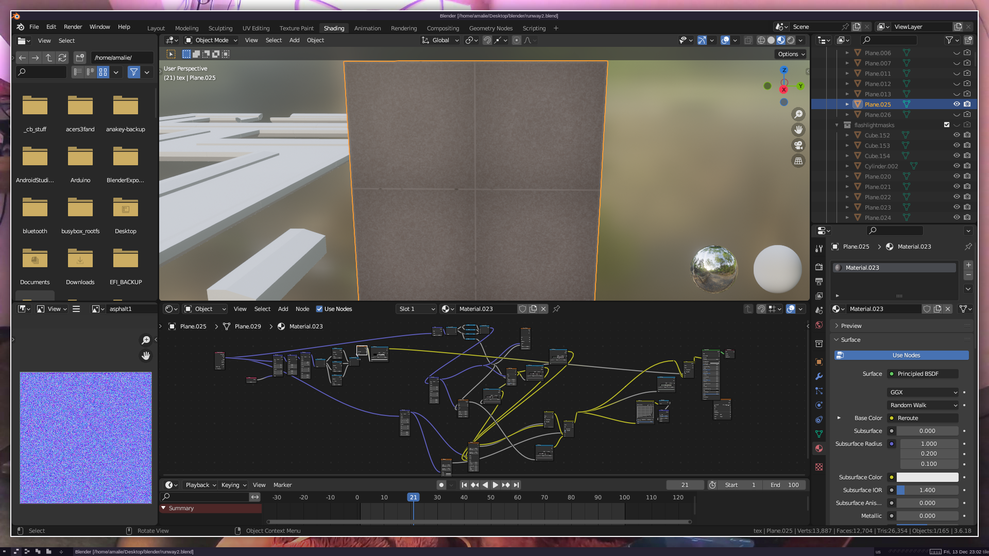Click the Subsurface Color white swatch

[927, 477]
